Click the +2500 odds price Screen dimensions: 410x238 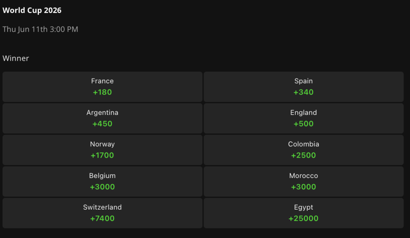303,155
